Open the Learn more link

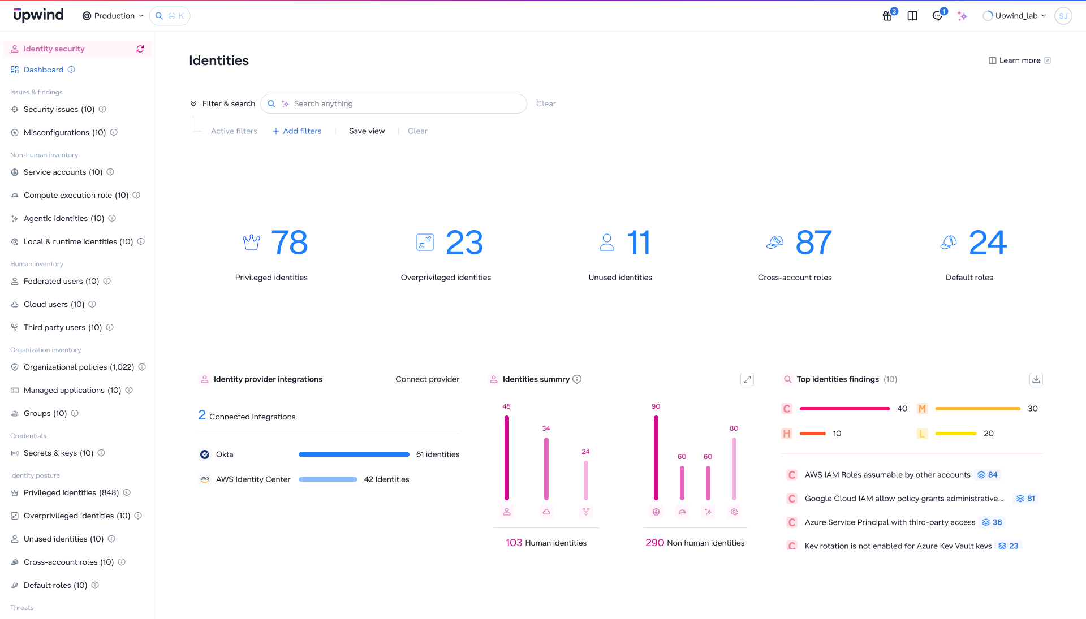tap(1019, 60)
